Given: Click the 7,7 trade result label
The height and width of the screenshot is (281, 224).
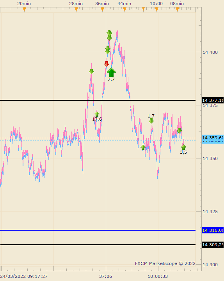Looking at the screenshot, I should [111, 79].
